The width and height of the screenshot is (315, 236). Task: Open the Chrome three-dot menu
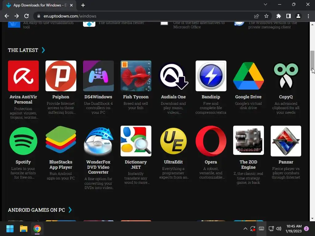(x=308, y=16)
